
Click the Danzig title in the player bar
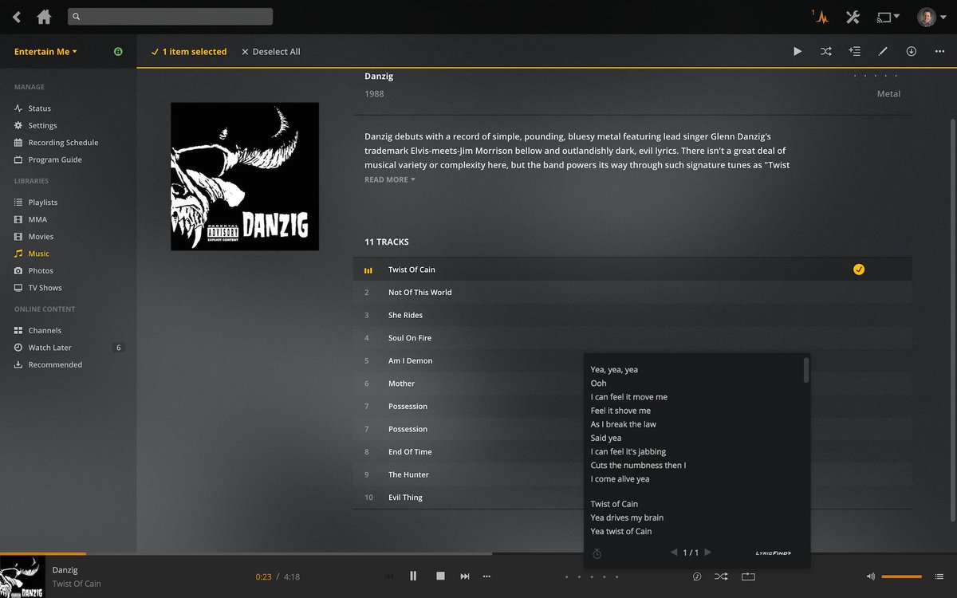pyautogui.click(x=65, y=570)
